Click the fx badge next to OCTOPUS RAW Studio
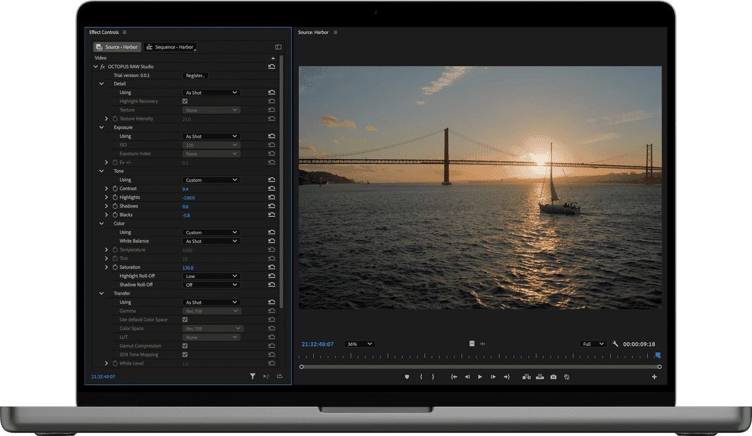This screenshot has width=752, height=436. pyautogui.click(x=102, y=66)
